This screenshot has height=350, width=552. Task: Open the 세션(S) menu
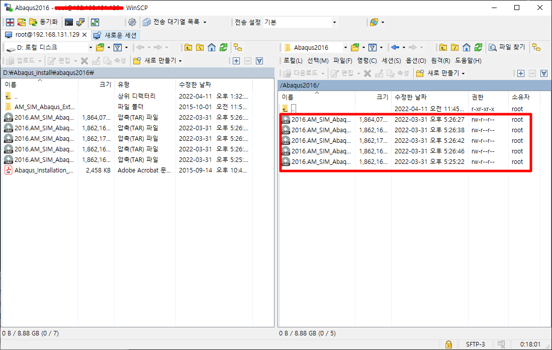(392, 60)
